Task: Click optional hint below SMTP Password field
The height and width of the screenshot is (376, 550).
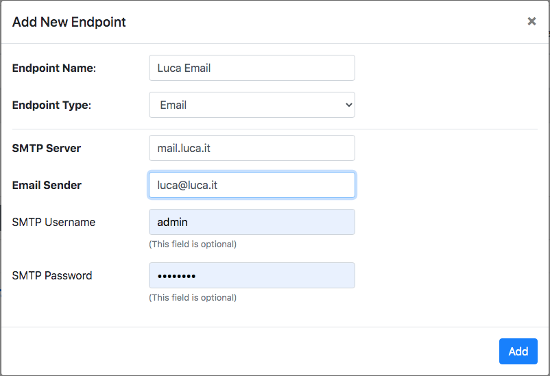Action: [x=193, y=297]
